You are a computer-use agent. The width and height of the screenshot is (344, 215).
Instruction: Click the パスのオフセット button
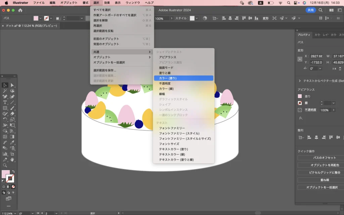tap(324, 158)
